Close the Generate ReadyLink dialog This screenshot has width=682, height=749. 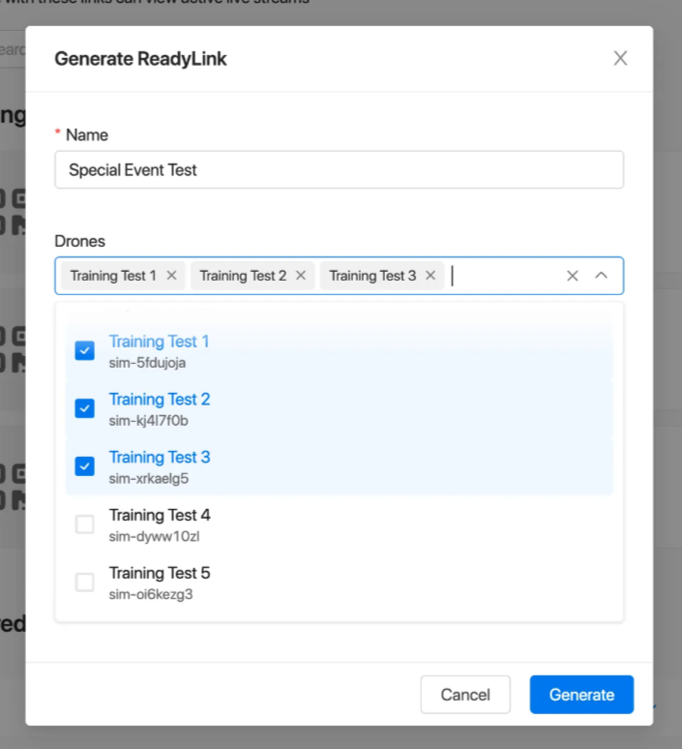(620, 58)
